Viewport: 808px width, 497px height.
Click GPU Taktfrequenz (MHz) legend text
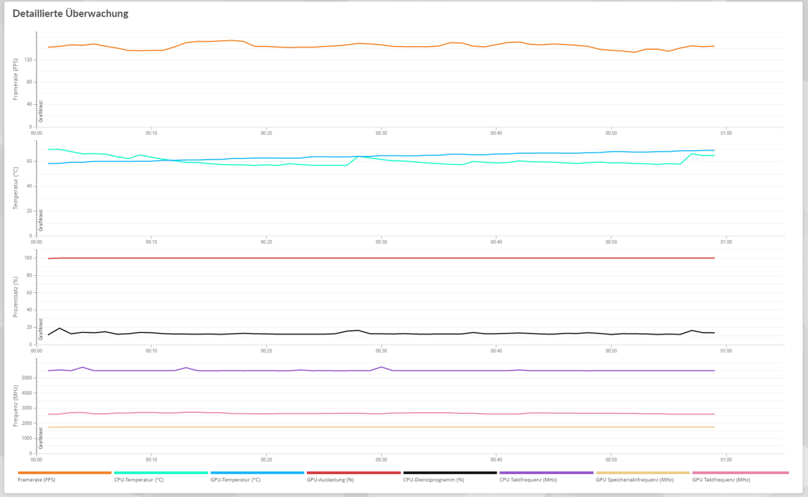pyautogui.click(x=721, y=480)
